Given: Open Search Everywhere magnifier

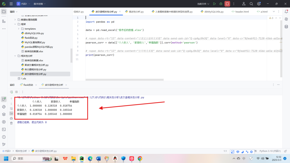Looking at the screenshot, I should pos(251,4).
